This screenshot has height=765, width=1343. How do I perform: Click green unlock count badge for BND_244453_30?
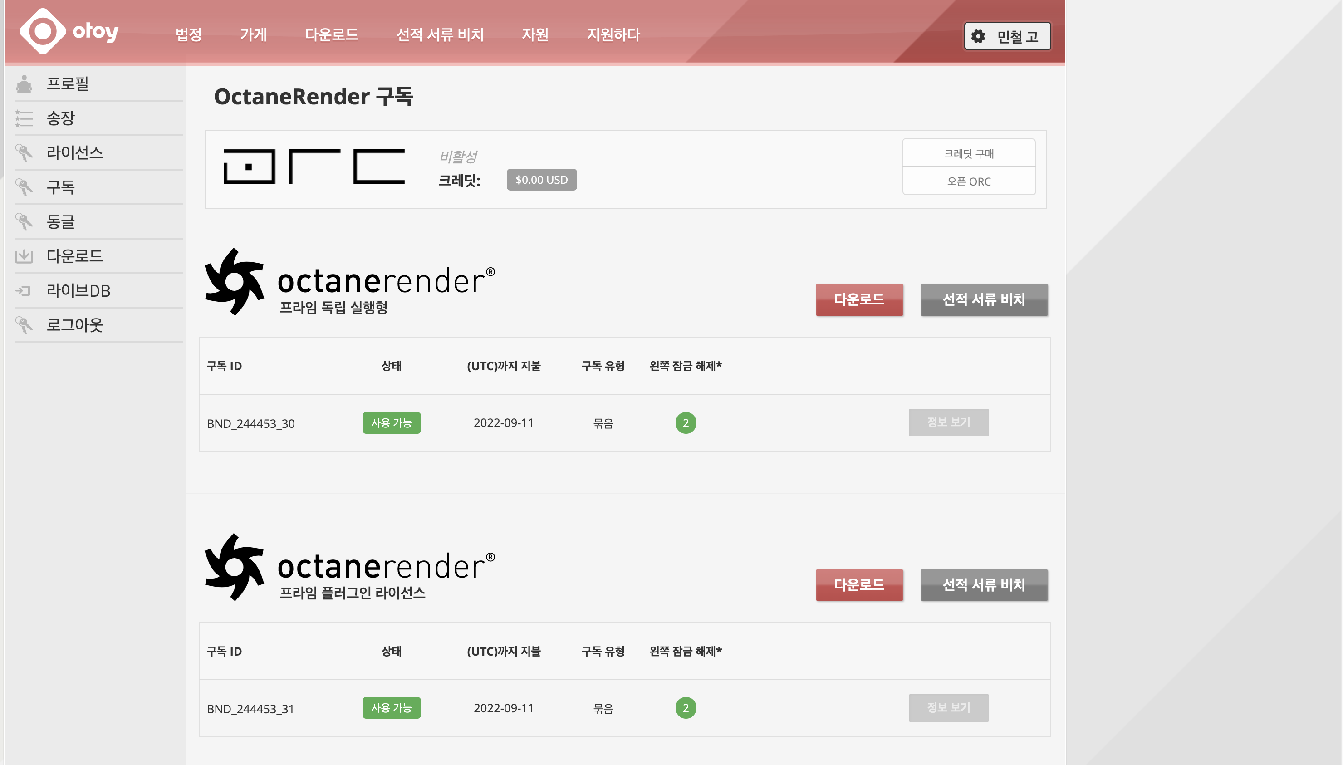pos(686,423)
